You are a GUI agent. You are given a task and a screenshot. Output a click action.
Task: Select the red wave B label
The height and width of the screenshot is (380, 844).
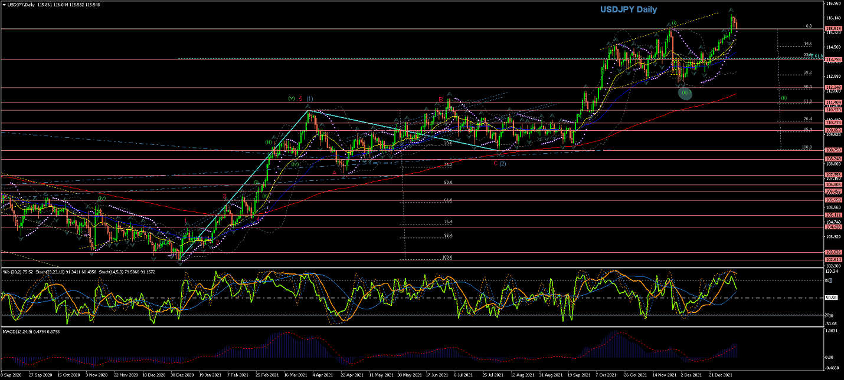pos(440,100)
